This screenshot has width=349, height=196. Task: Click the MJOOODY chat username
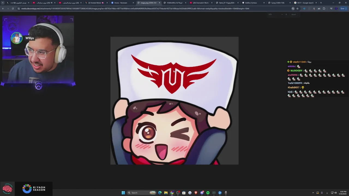click(296, 71)
